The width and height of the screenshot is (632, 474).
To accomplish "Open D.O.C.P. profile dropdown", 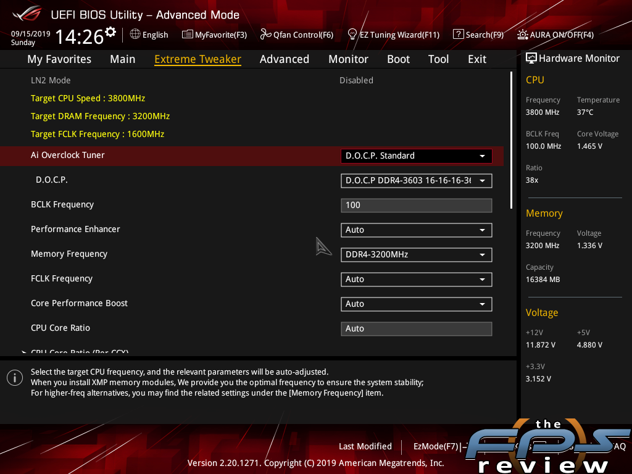I will [x=416, y=181].
